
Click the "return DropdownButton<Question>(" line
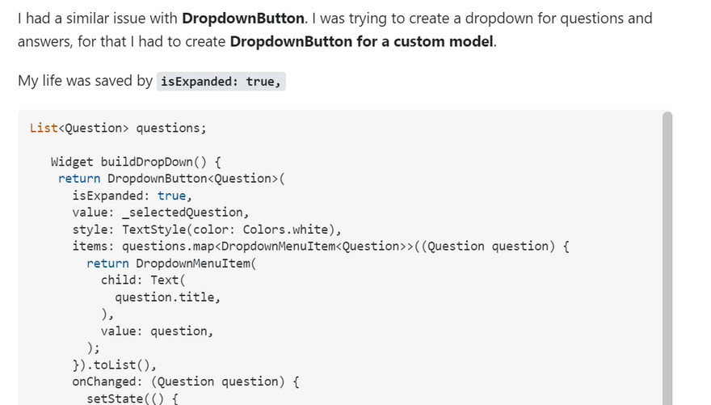(x=172, y=179)
